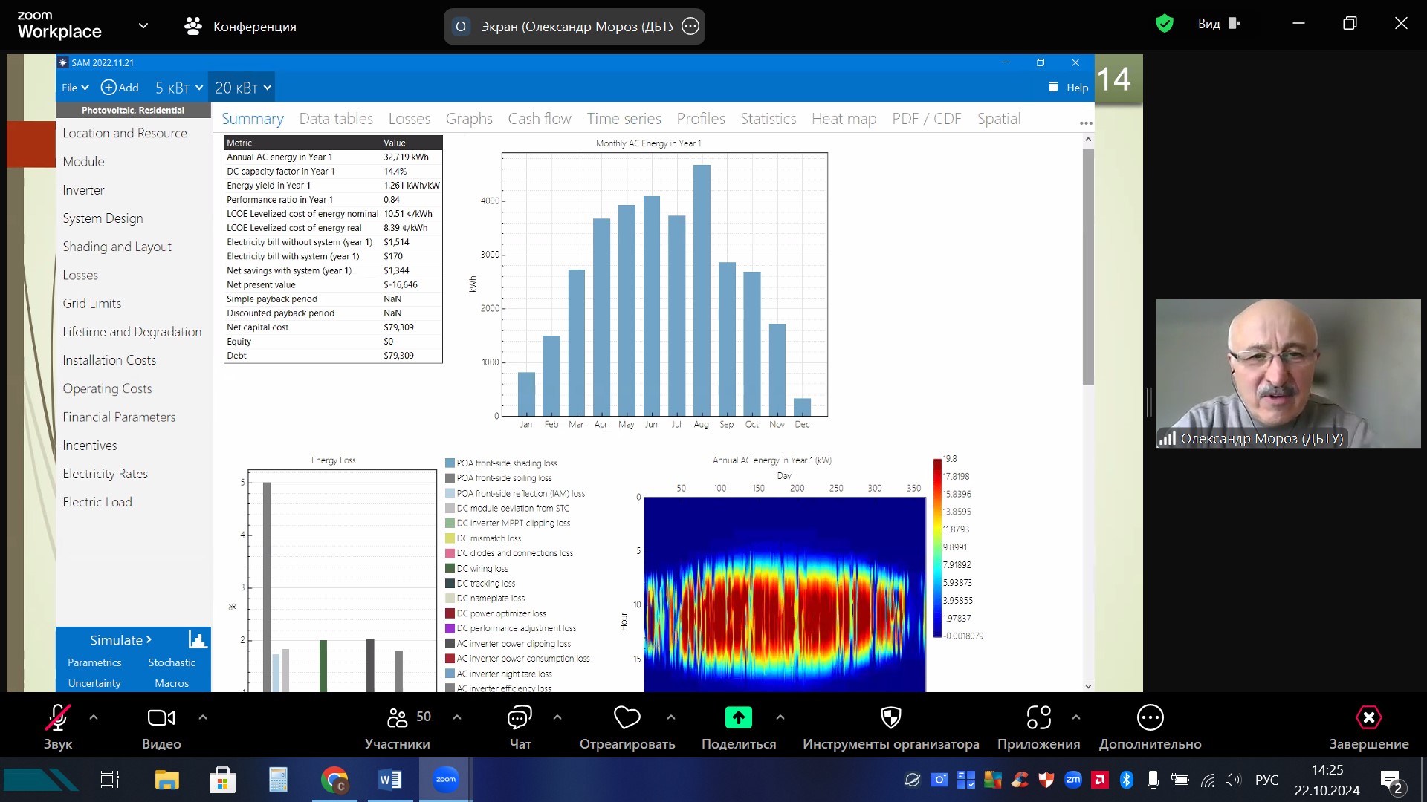
Task: Open the Участники participants panel
Action: pos(398,717)
